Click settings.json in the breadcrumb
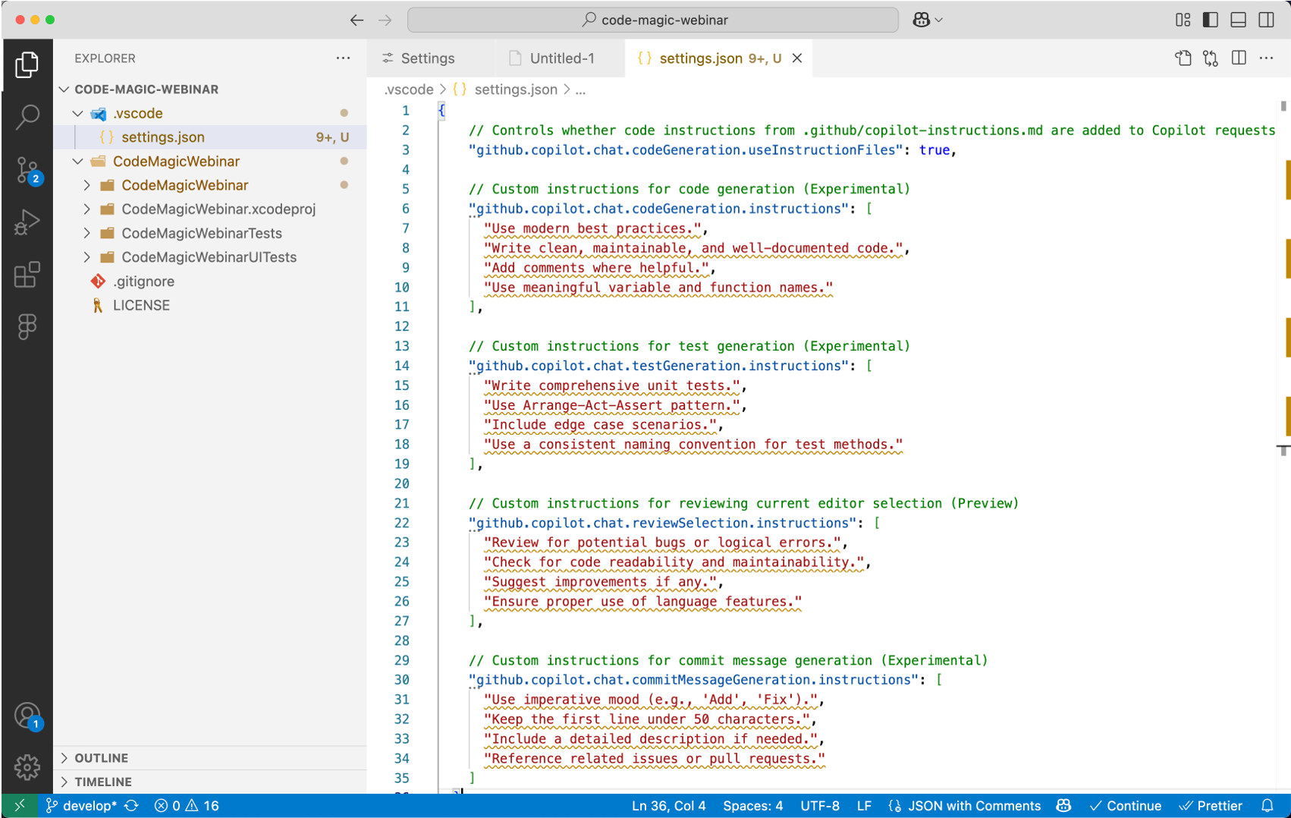Screen dimensions: 1291x818 516,90
